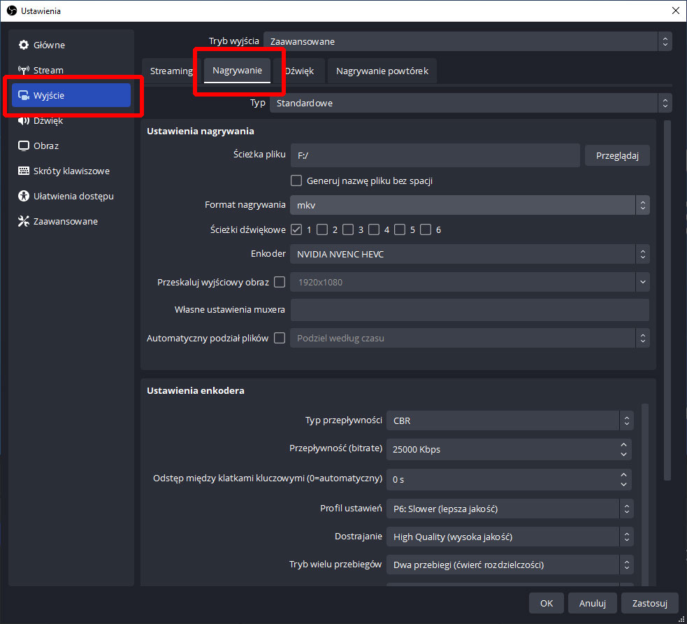The image size is (687, 624).
Task: Click the Przeglądaj browse button
Action: pyautogui.click(x=617, y=156)
